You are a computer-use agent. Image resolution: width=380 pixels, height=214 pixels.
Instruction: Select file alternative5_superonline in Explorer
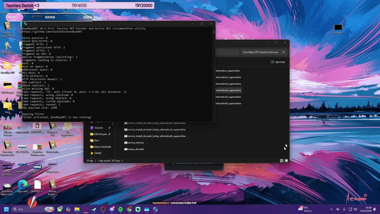(229, 97)
